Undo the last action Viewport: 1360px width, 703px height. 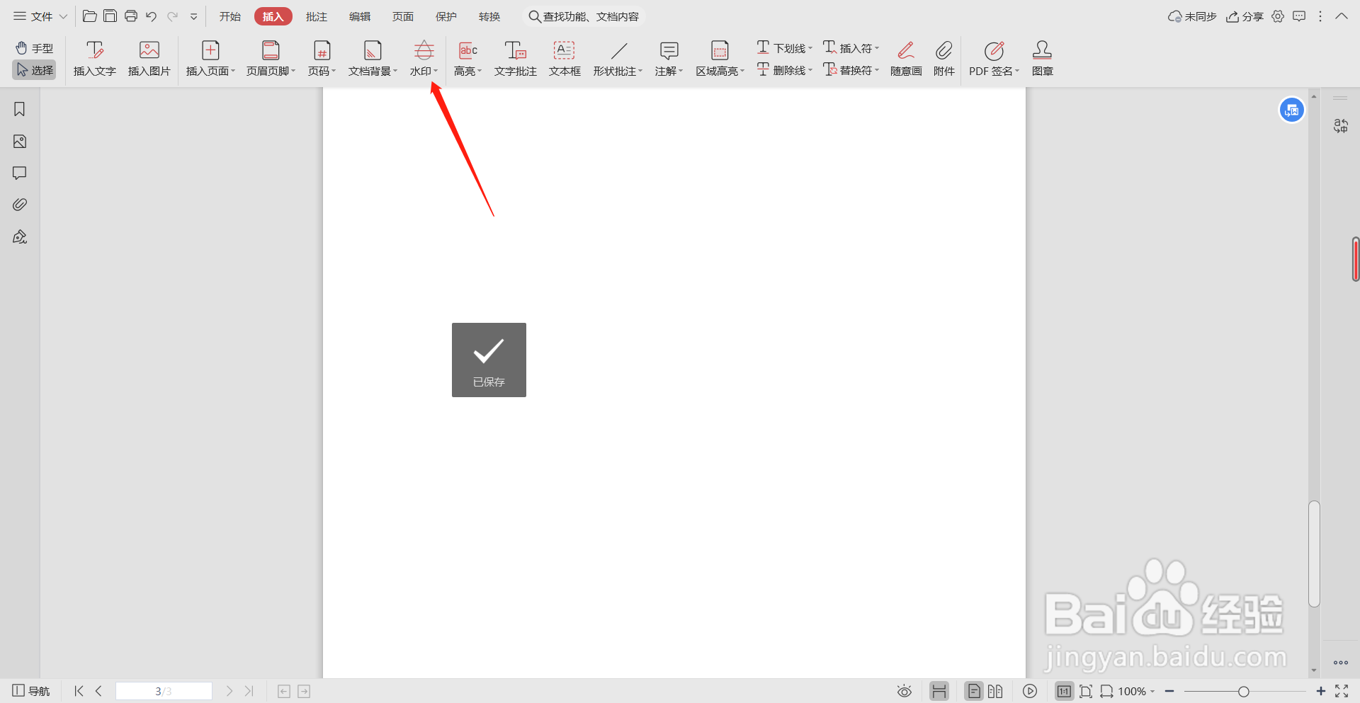[151, 16]
